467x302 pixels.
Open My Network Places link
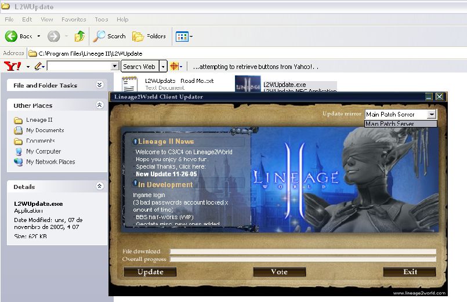(x=50, y=162)
